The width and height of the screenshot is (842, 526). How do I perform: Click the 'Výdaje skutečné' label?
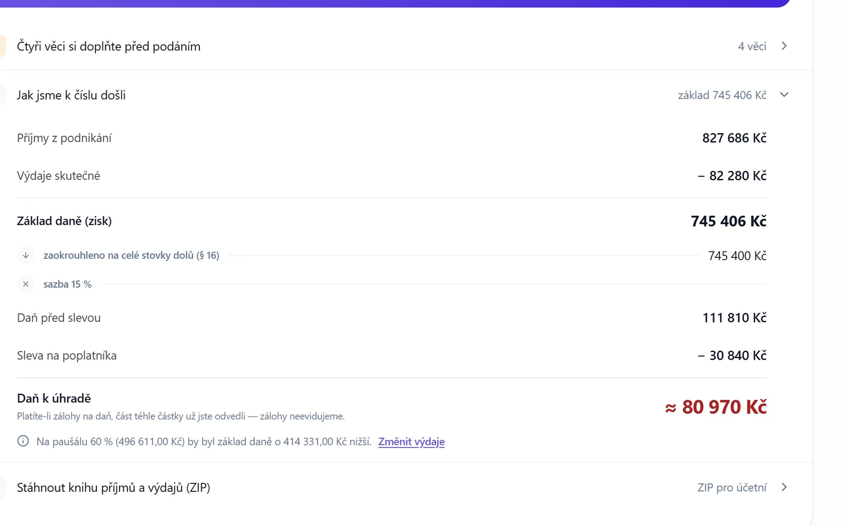58,176
